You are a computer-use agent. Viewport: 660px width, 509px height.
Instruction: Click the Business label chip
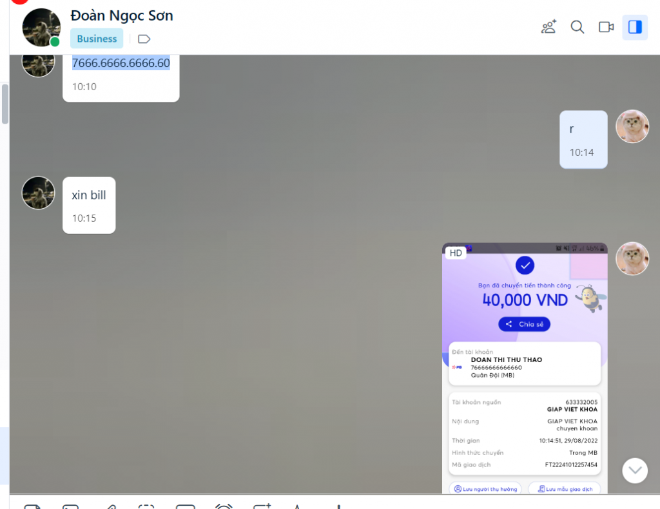pyautogui.click(x=97, y=39)
